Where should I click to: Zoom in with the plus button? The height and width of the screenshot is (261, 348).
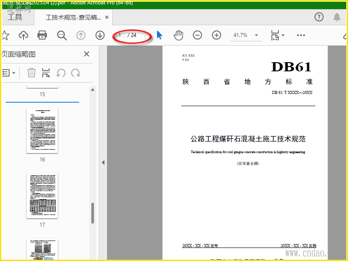[x=216, y=35]
